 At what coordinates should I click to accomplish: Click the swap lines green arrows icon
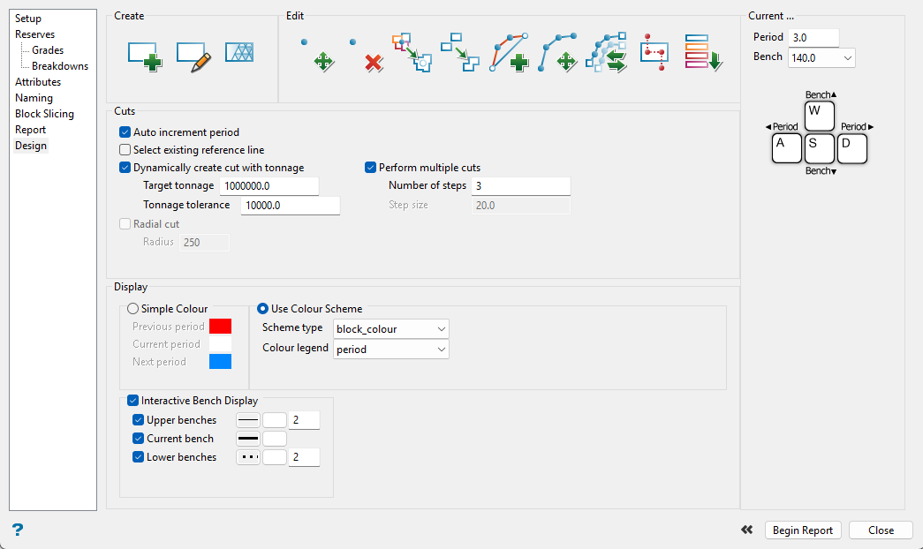pyautogui.click(x=606, y=52)
